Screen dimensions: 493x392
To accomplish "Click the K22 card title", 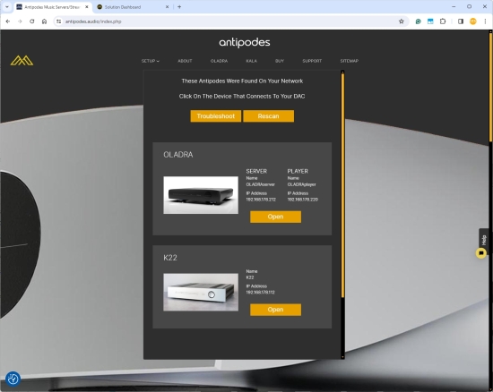I will [x=170, y=258].
